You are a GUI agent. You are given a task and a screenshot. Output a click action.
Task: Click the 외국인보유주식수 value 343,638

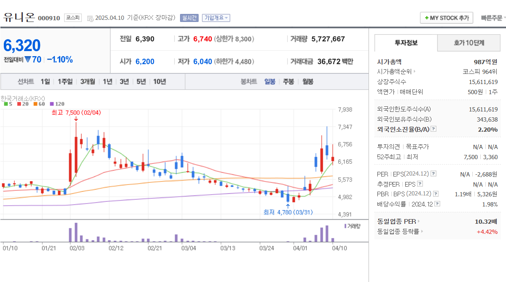pos(486,119)
